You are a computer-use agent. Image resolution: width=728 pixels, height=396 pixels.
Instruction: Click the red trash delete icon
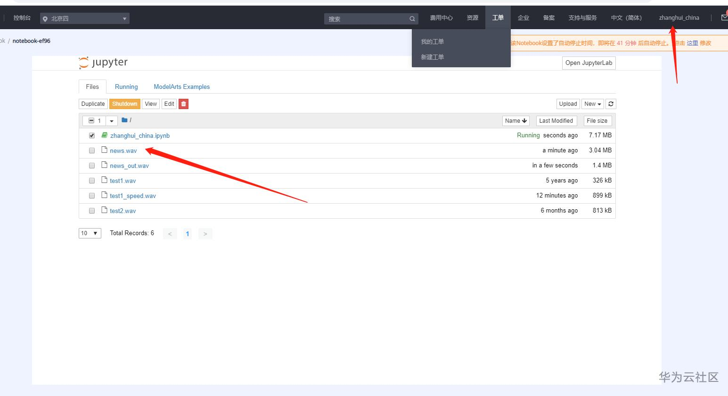tap(184, 104)
